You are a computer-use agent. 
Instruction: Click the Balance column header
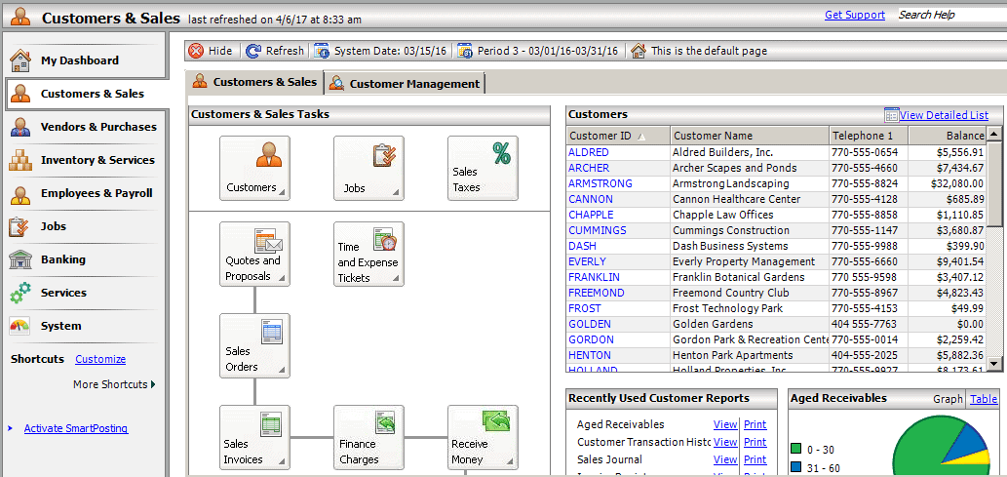click(x=948, y=136)
